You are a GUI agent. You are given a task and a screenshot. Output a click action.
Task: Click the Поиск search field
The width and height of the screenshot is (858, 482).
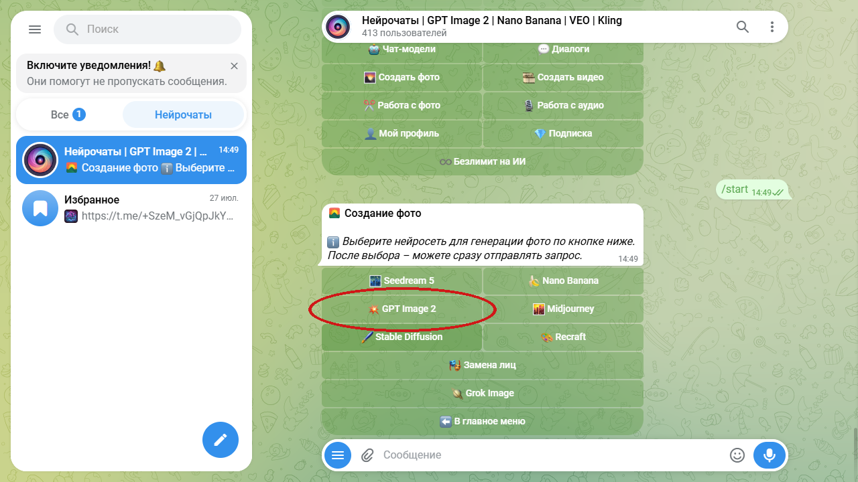coord(147,29)
